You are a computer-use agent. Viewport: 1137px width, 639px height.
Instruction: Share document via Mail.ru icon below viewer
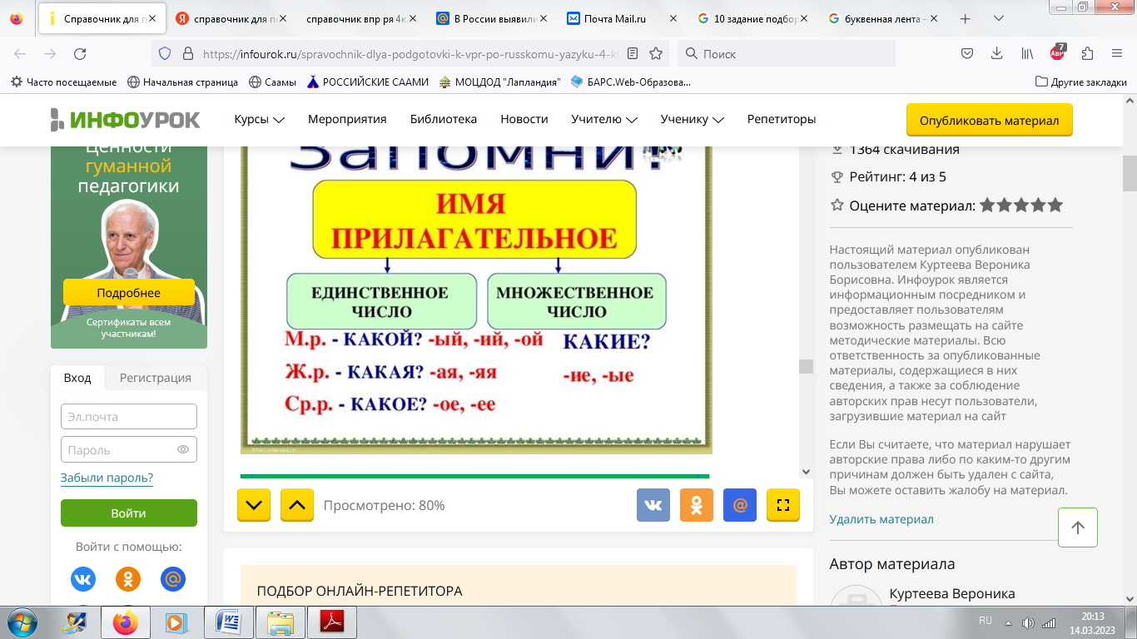(740, 505)
